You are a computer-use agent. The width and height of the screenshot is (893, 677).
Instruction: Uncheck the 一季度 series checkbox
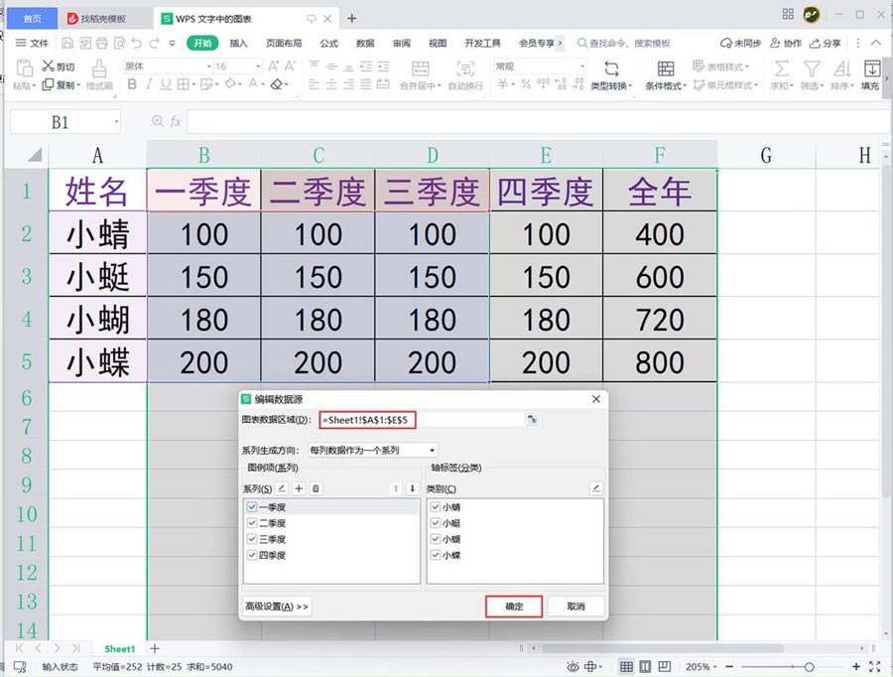click(252, 506)
